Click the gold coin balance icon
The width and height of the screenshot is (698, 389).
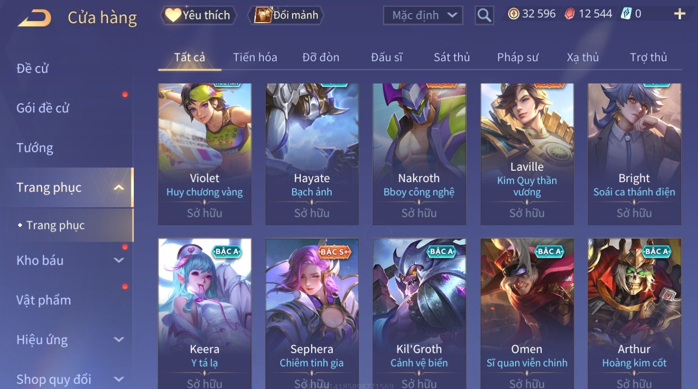[513, 14]
